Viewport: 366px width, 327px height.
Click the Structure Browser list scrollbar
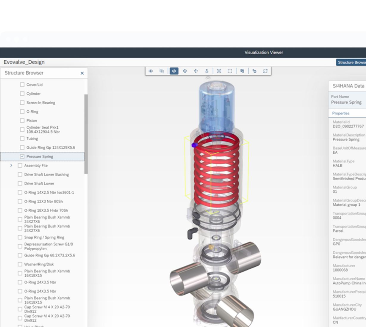86,134
